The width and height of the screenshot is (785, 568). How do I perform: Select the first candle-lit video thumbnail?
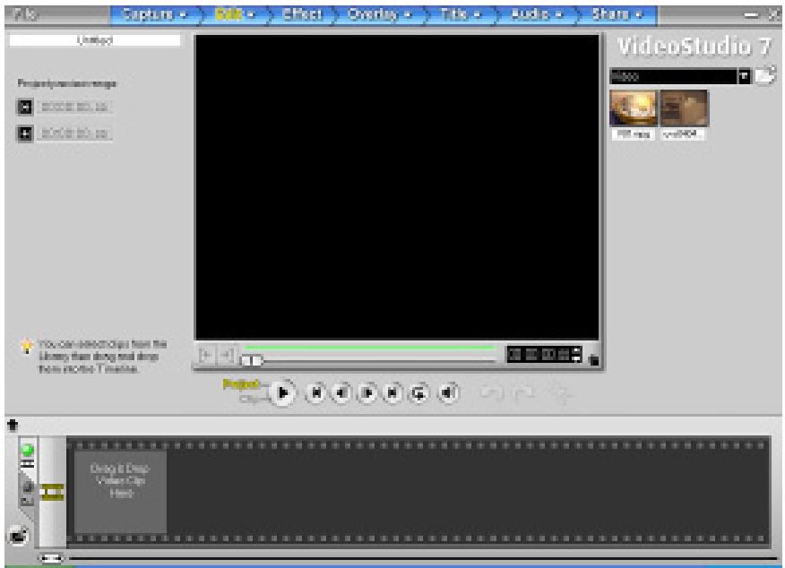click(634, 108)
